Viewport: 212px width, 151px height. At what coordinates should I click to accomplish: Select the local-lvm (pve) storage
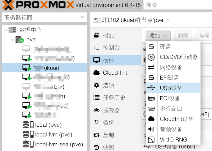[44, 134]
